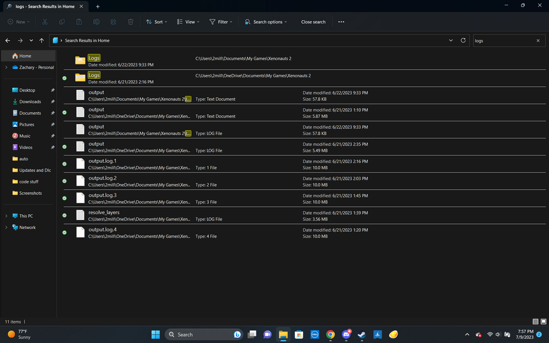The height and width of the screenshot is (343, 549).
Task: Click the Copy icon in toolbar
Action: pos(62,22)
